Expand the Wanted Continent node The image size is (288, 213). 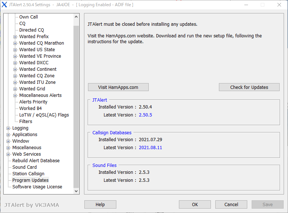[15, 69]
